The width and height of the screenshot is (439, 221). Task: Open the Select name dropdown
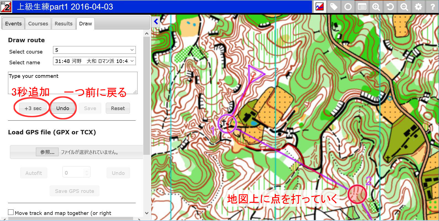tap(94, 61)
